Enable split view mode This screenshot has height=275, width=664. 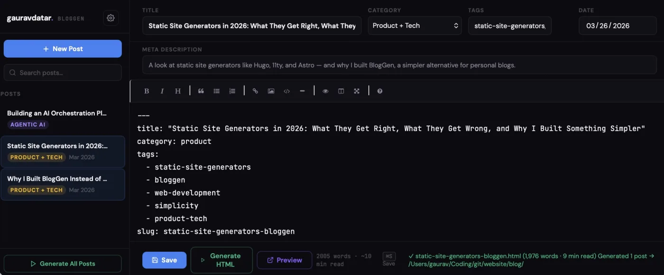(341, 90)
